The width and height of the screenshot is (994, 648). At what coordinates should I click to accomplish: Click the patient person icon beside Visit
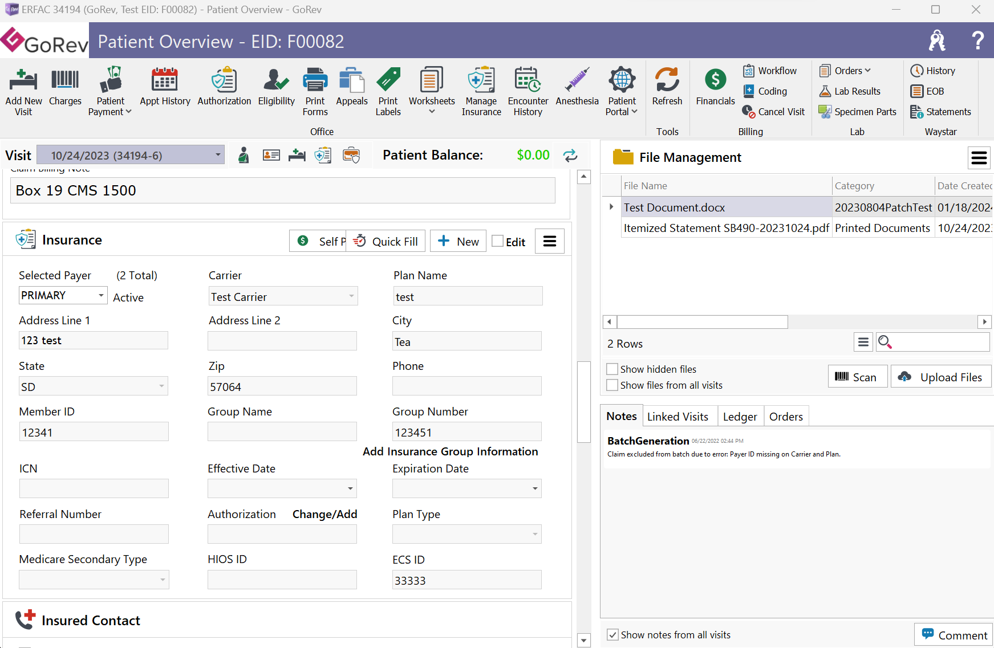(x=244, y=155)
